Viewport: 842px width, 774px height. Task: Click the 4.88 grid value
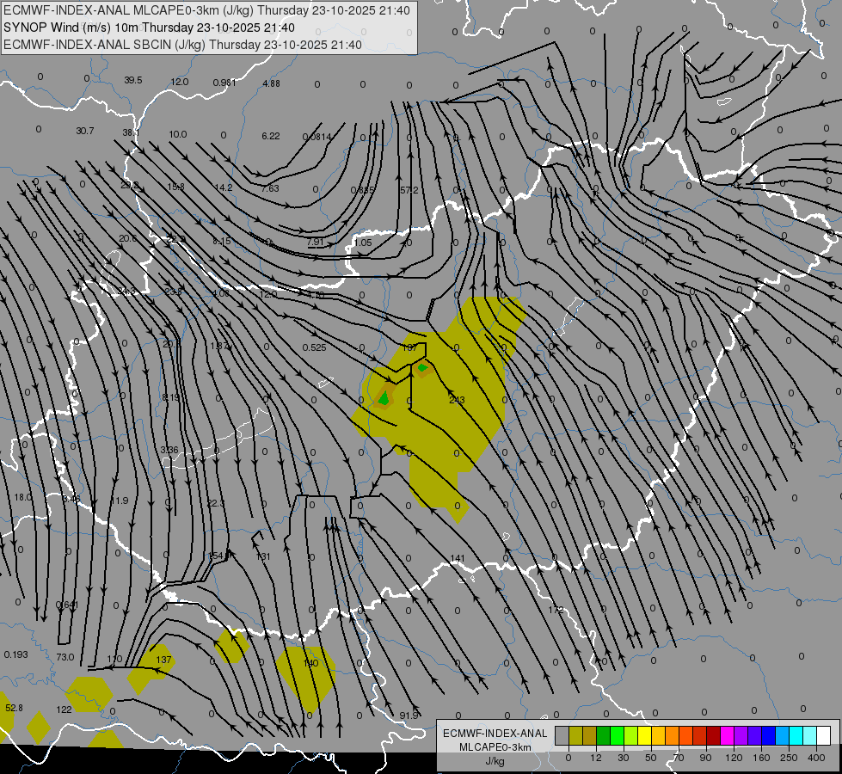tap(271, 83)
